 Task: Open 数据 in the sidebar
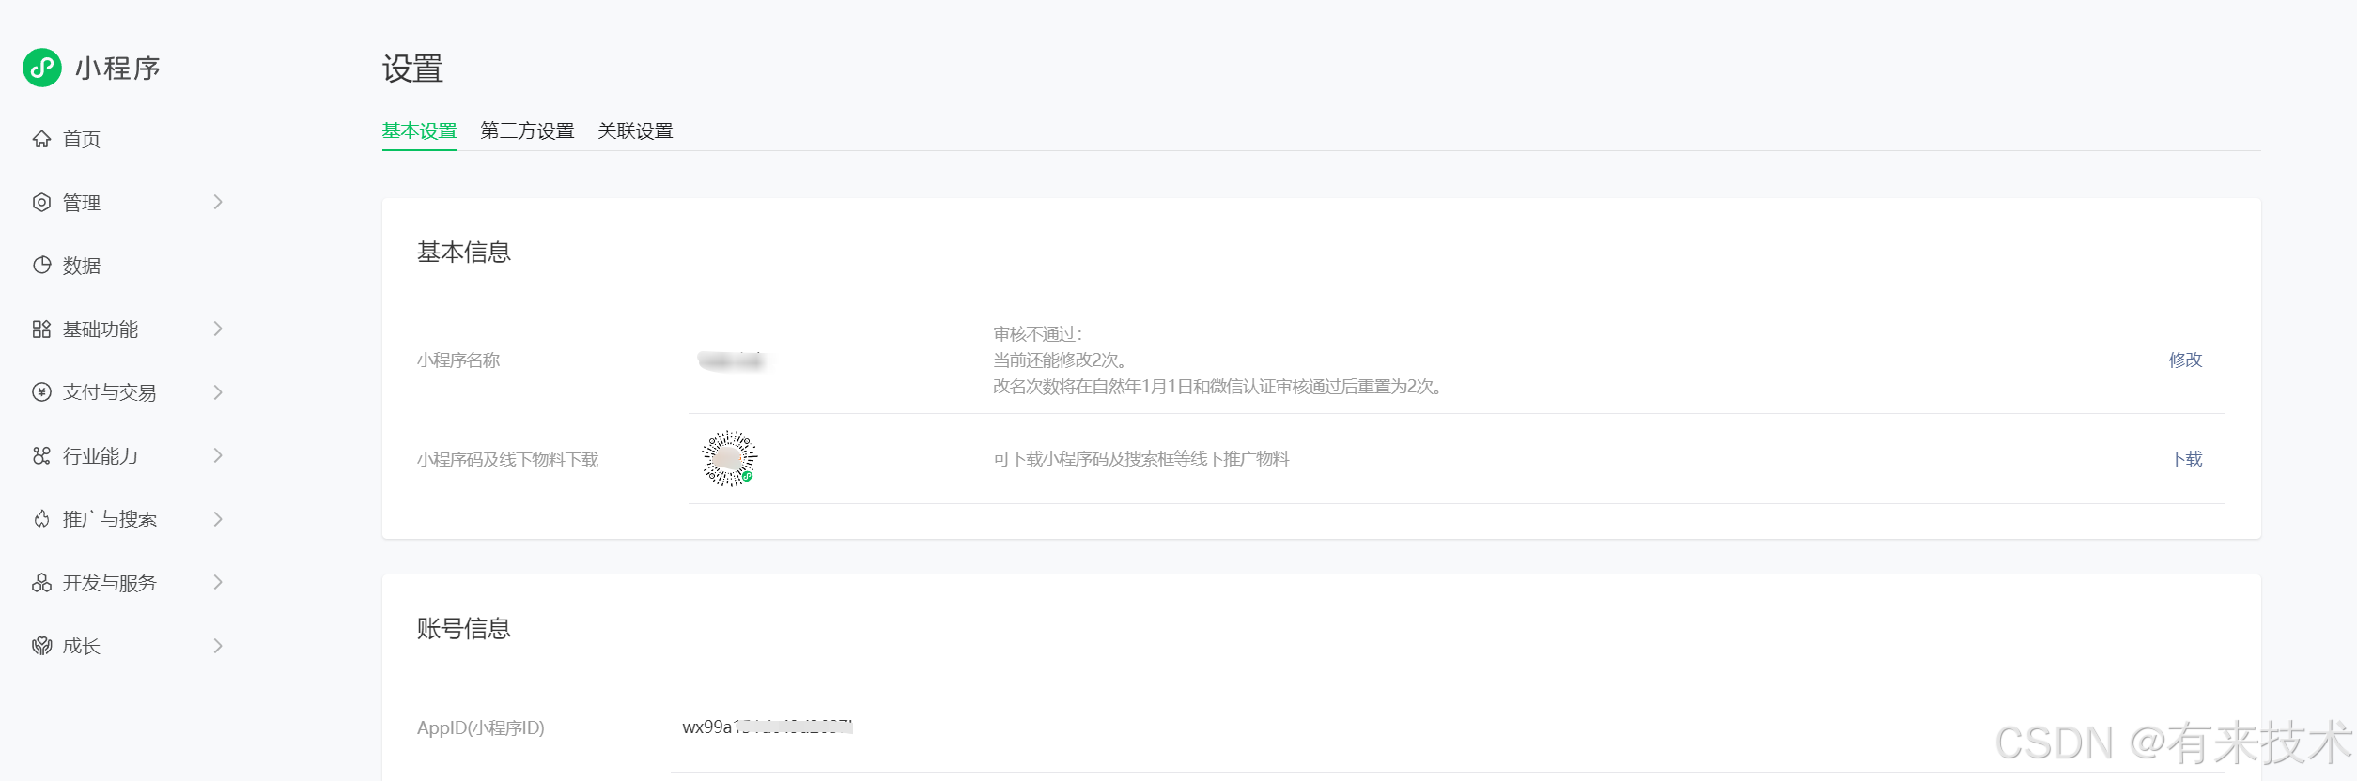coord(82,266)
